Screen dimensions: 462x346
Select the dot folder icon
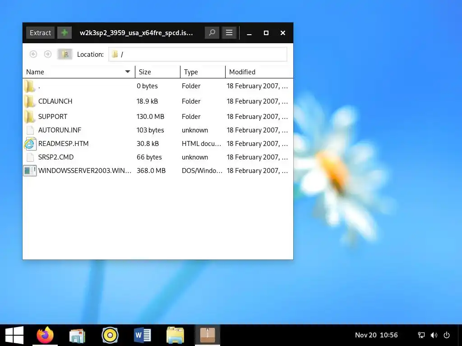pyautogui.click(x=29, y=86)
